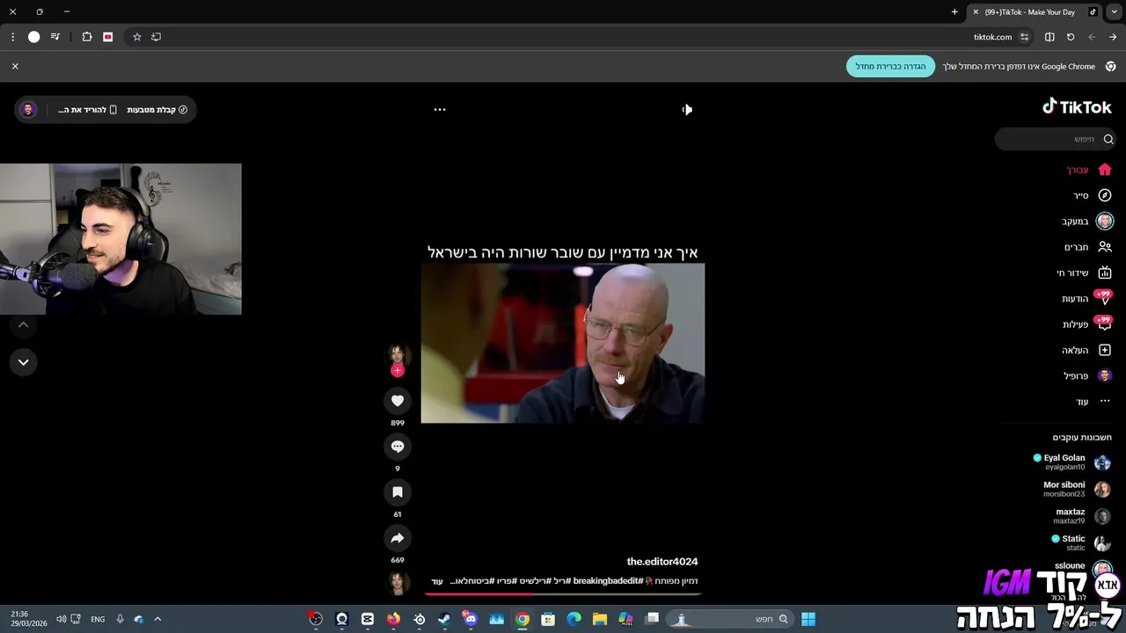
Task: Share the video using the arrow icon
Action: (398, 538)
